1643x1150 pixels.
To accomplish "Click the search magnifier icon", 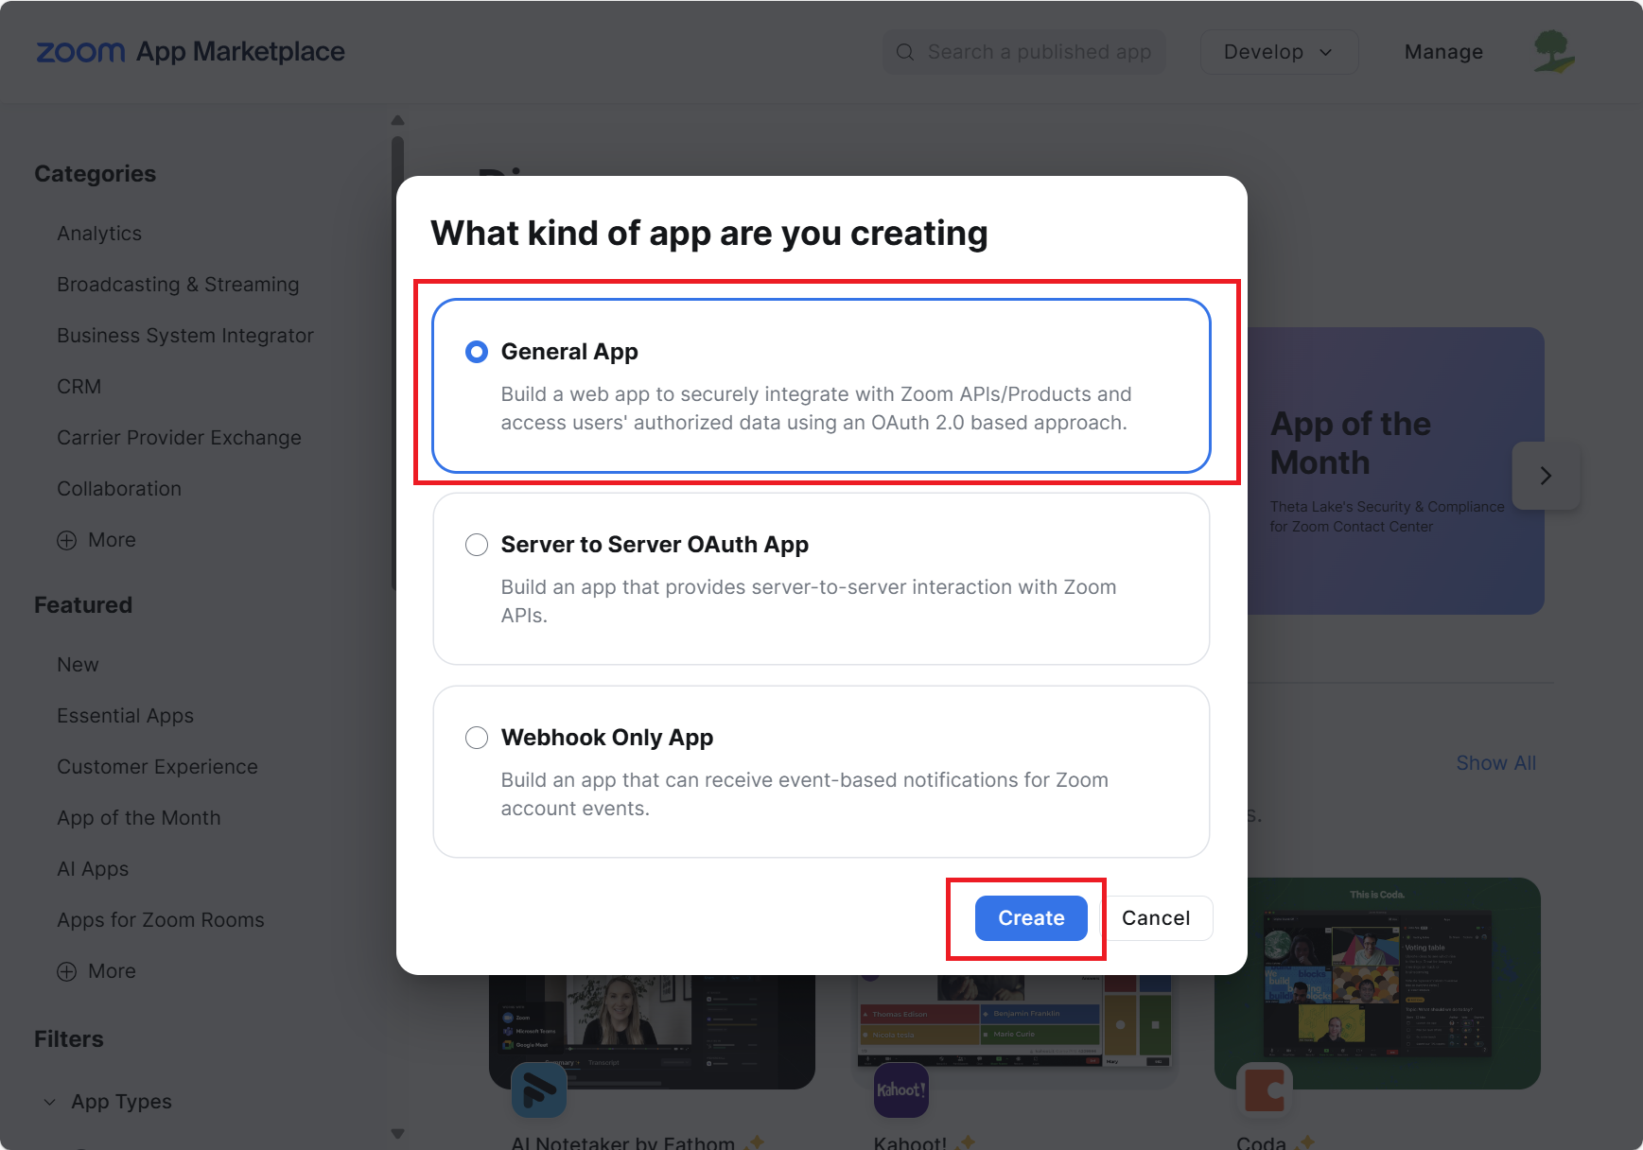I will click(905, 52).
